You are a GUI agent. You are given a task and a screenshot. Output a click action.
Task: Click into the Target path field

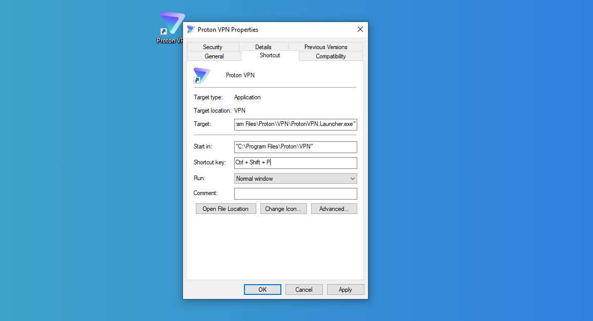295,124
